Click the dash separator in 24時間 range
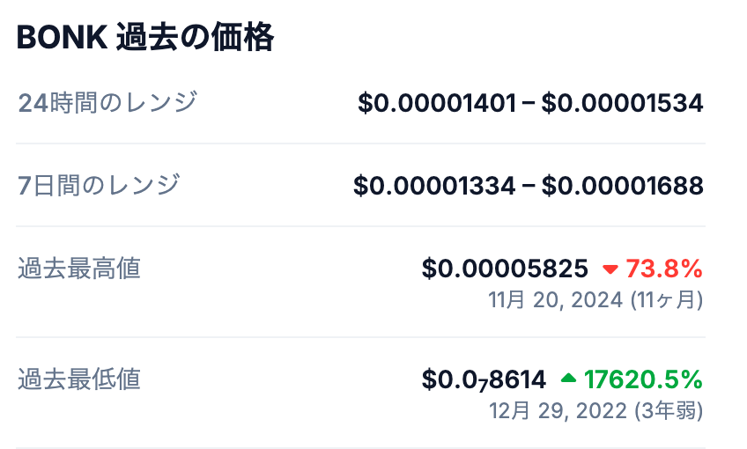 529,104
